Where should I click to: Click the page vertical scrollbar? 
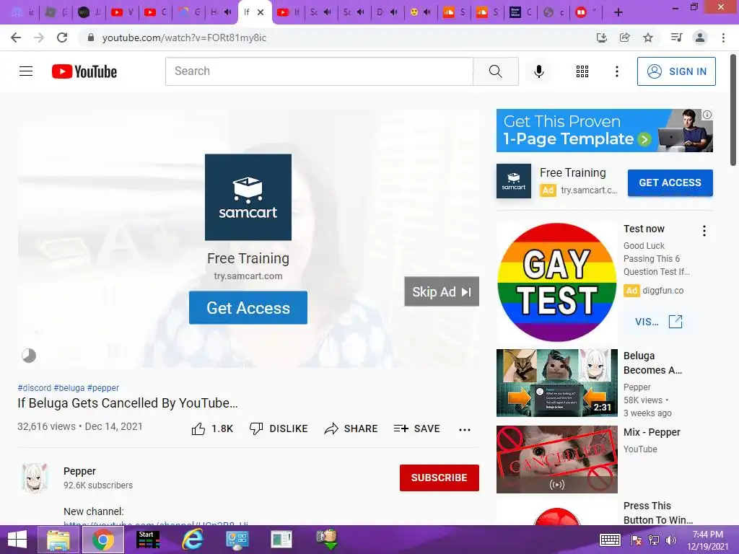click(x=733, y=110)
